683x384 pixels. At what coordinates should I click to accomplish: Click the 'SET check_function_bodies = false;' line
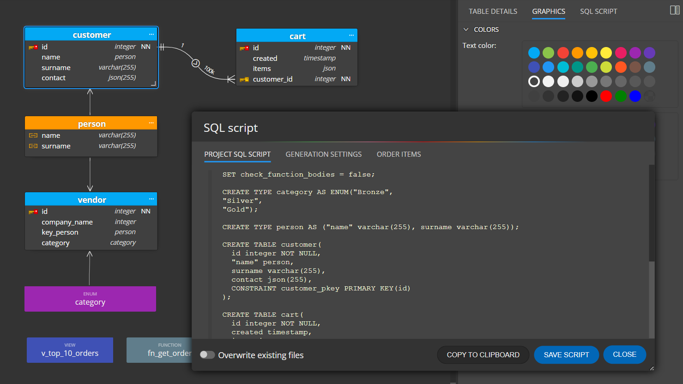coord(298,175)
